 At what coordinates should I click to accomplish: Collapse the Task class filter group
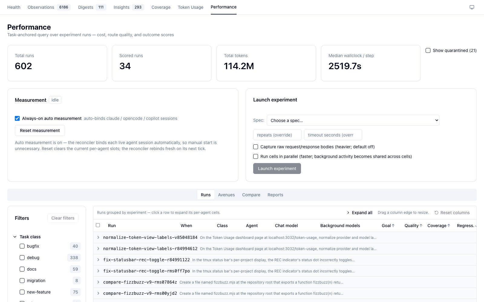coord(15,237)
